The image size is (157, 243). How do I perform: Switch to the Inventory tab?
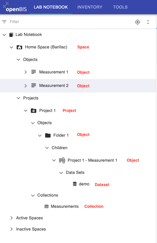click(90, 7)
